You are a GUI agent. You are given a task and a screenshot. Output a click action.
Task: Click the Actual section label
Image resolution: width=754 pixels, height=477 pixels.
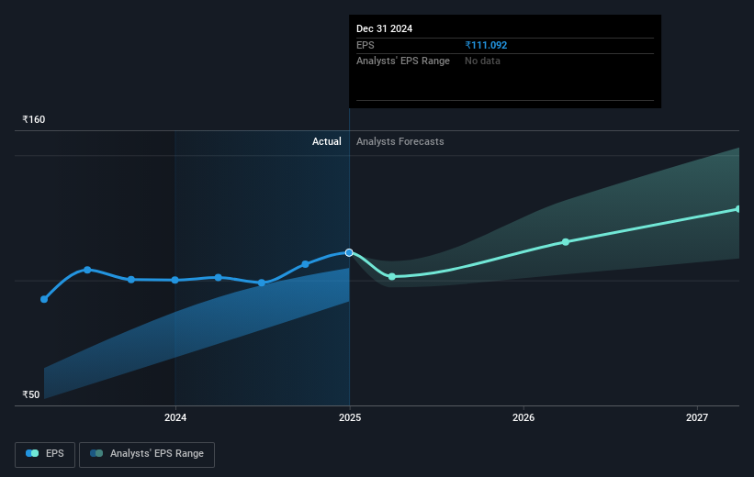tap(327, 141)
